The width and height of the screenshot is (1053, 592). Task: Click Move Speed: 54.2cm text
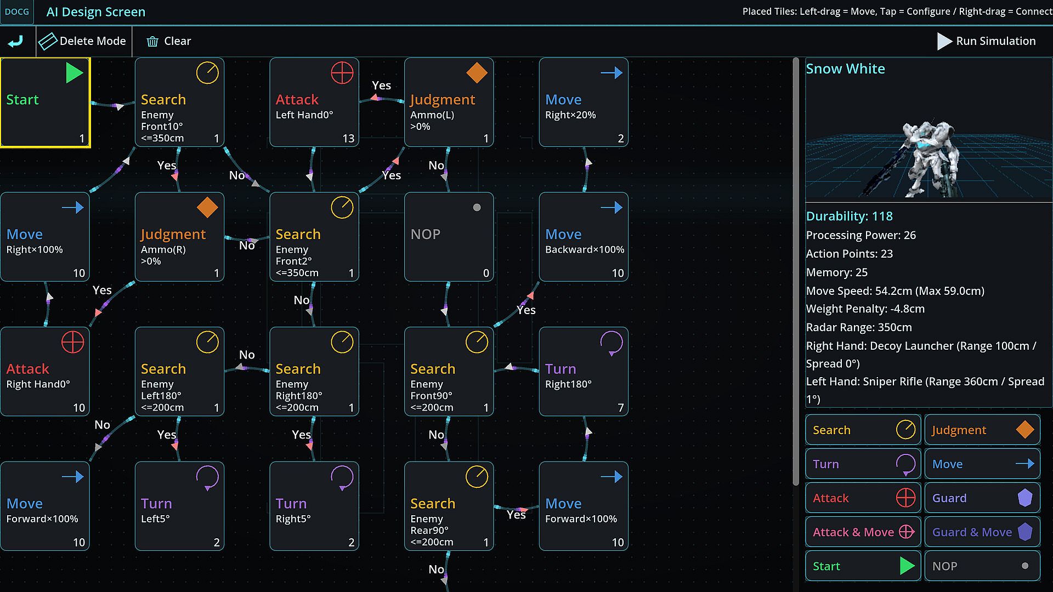click(x=895, y=291)
